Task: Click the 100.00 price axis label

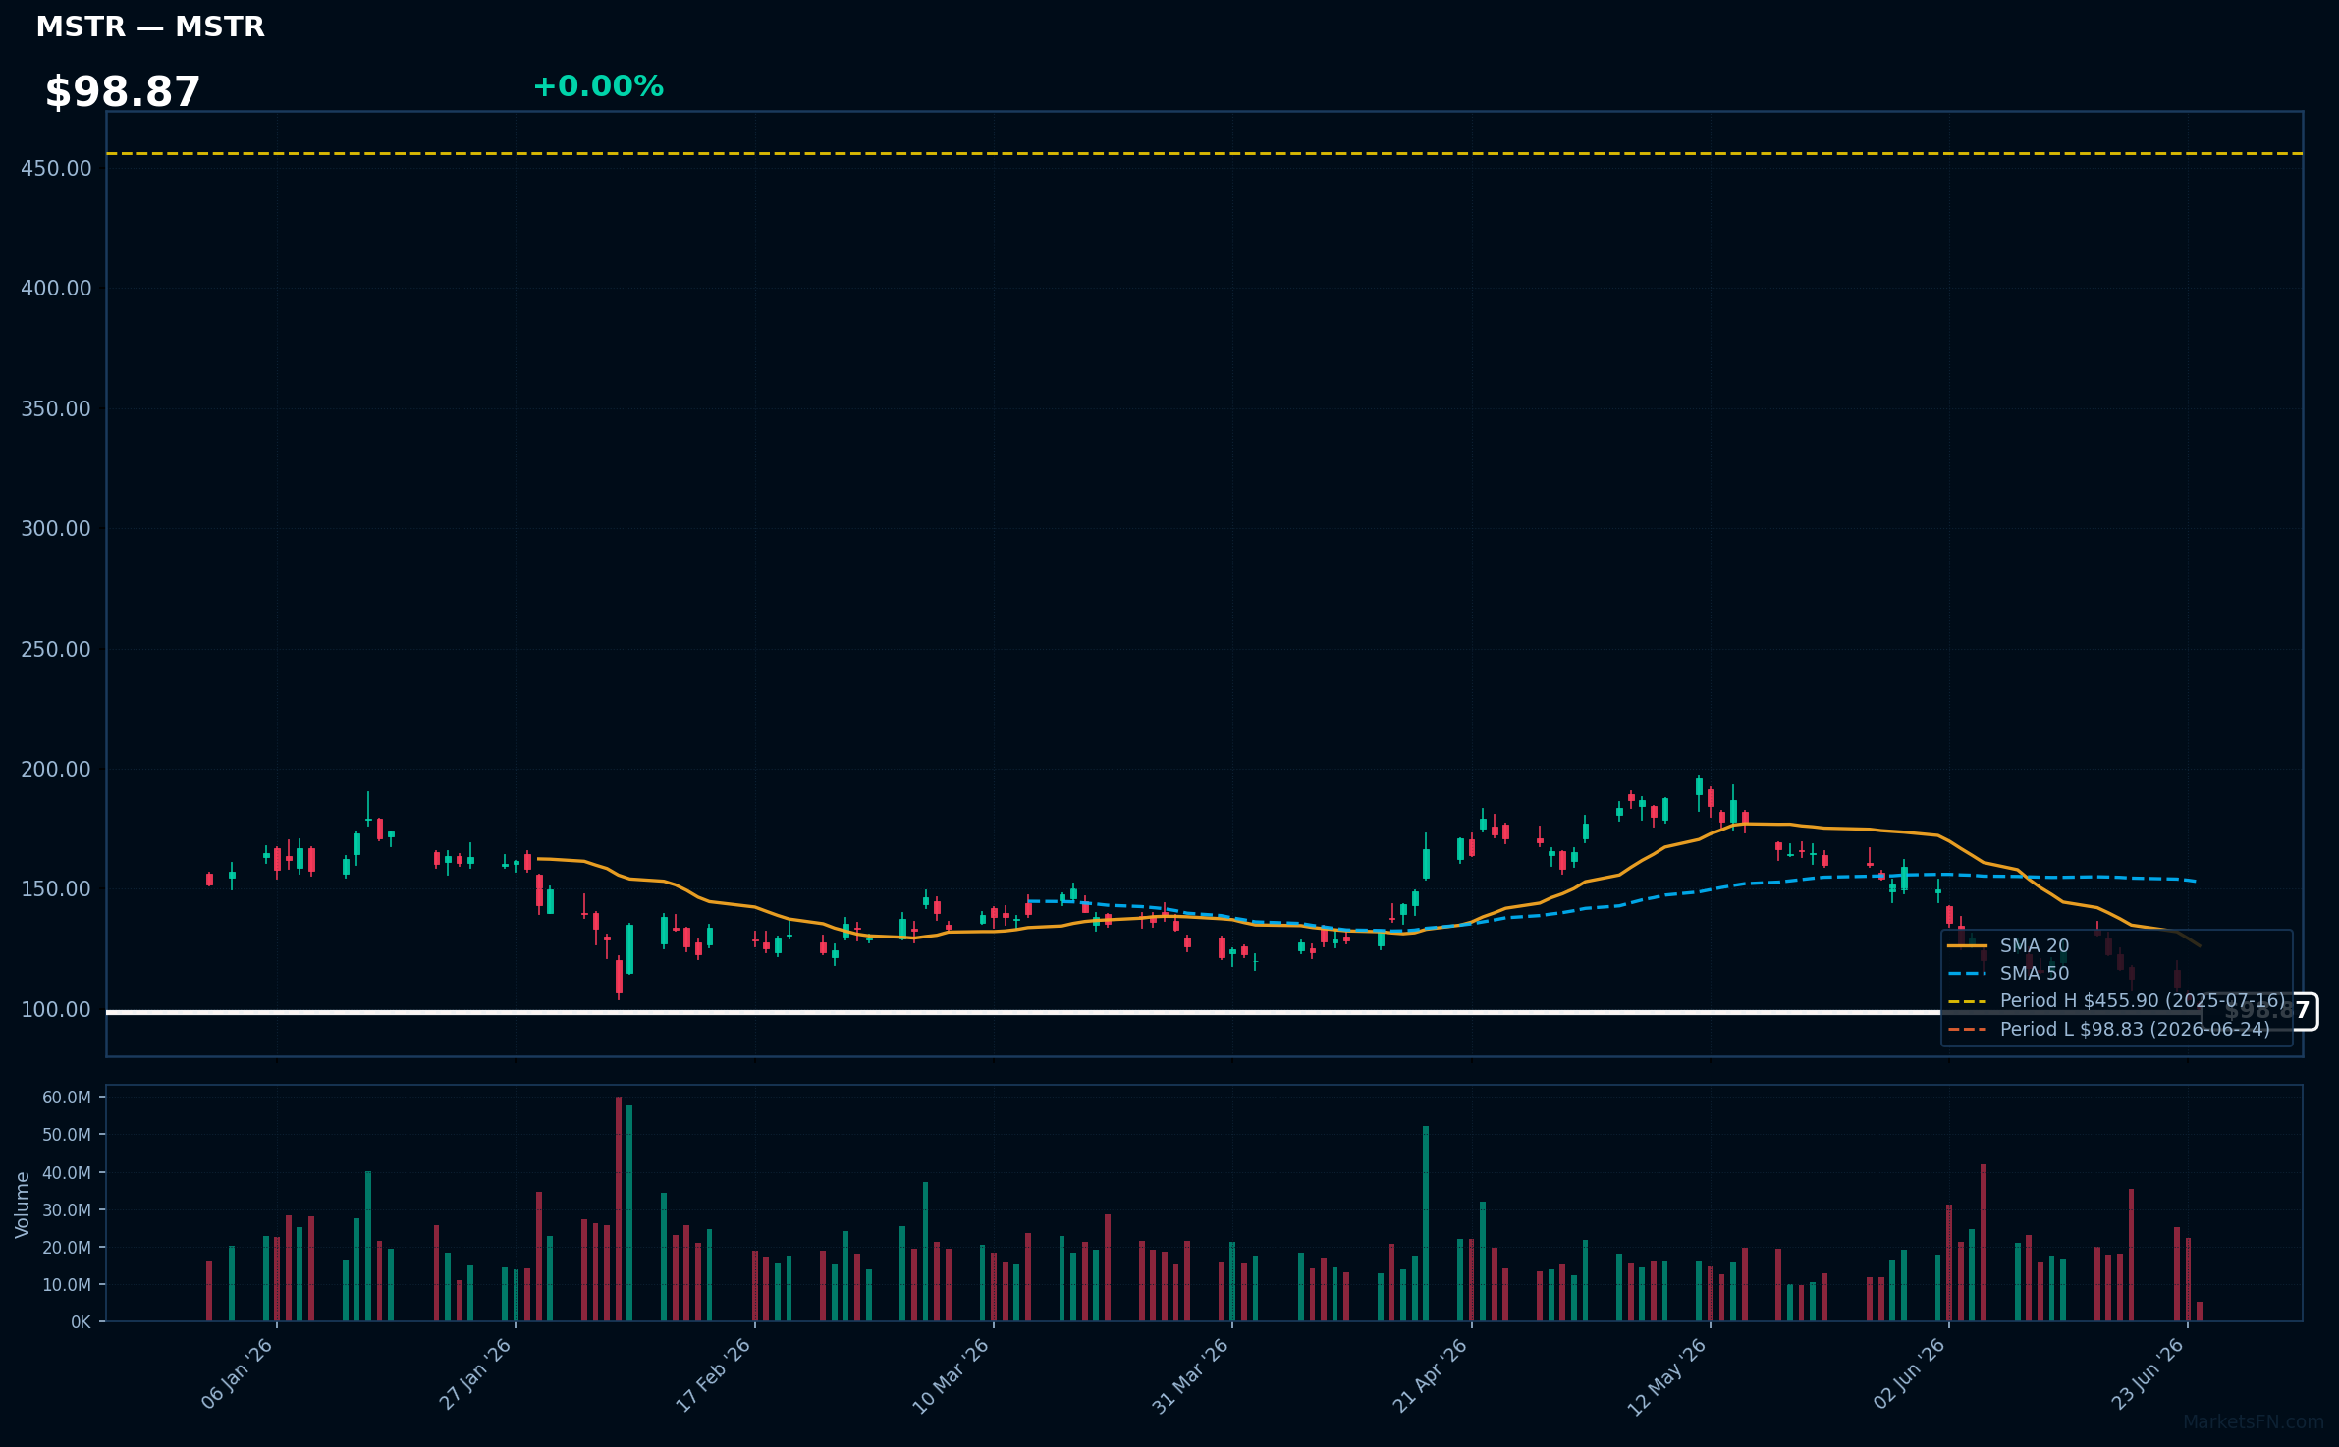Action: click(x=56, y=1010)
